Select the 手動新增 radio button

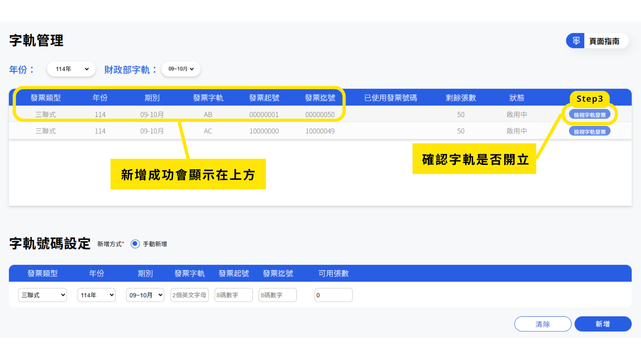tap(135, 244)
